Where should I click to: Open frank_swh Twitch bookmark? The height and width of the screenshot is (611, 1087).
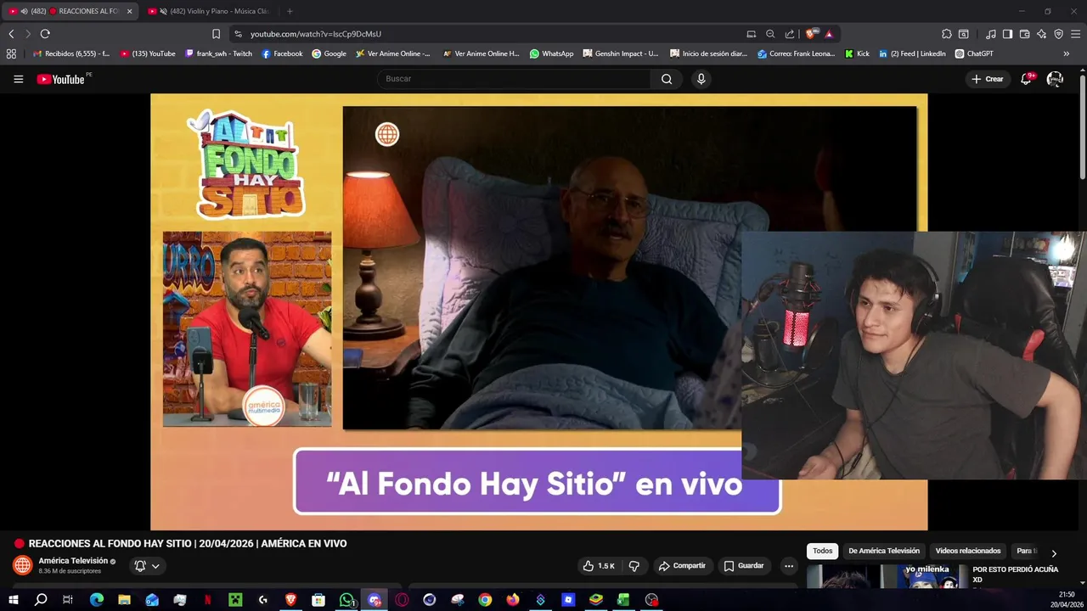tap(218, 53)
